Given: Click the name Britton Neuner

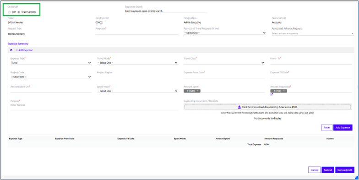Looking at the screenshot, I should coord(16,22).
